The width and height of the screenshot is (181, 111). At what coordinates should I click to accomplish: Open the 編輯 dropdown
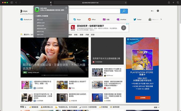157,107
